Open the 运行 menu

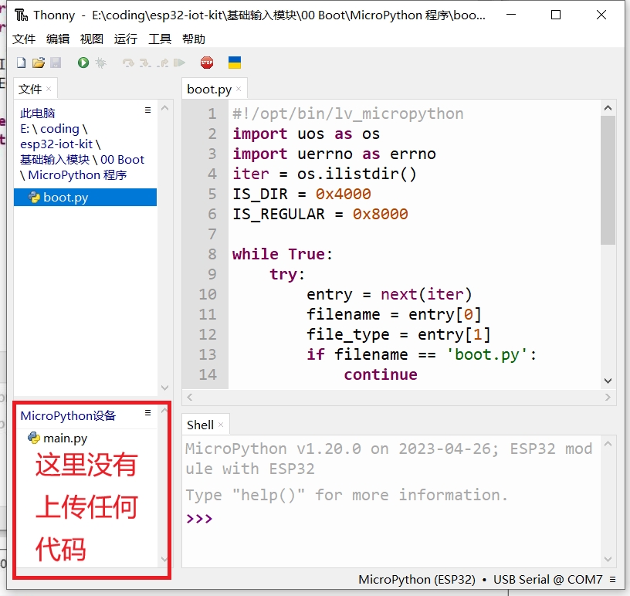tap(125, 39)
